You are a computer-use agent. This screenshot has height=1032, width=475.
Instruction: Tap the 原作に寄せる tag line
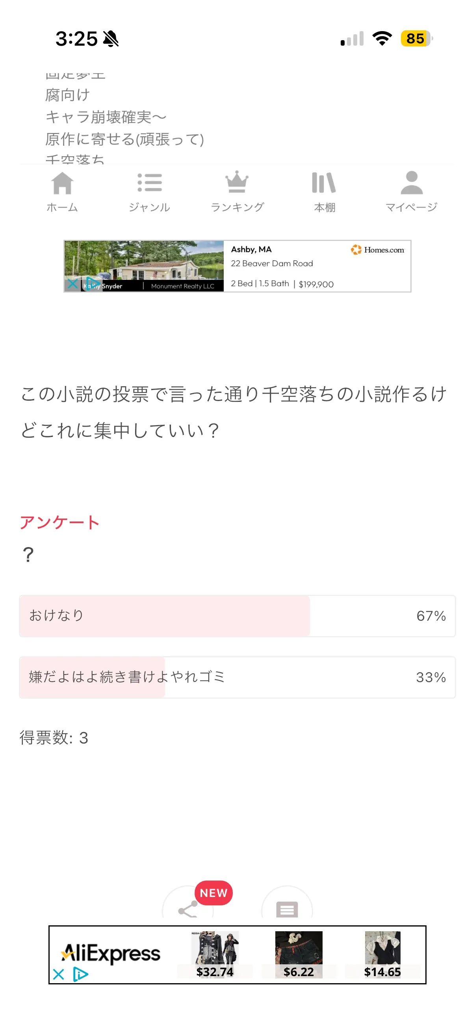(x=124, y=139)
